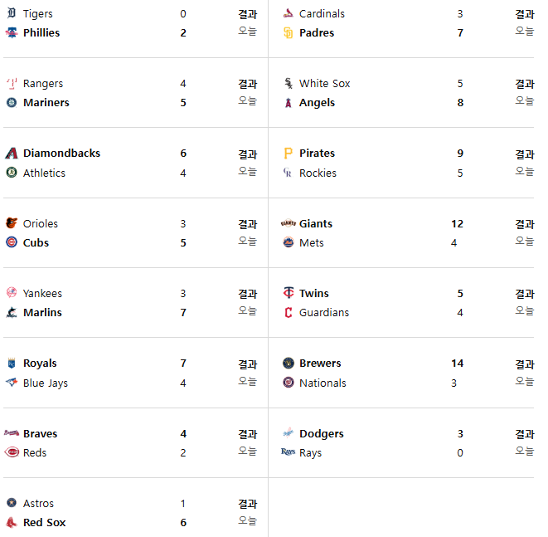Viewport: 548px width, 537px height.
Task: Select the Red Sox logo icon
Action: click(x=12, y=522)
